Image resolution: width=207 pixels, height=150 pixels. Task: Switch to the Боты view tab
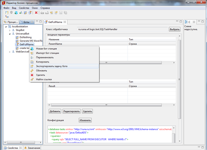coord(27,22)
